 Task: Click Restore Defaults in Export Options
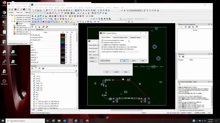(105, 61)
